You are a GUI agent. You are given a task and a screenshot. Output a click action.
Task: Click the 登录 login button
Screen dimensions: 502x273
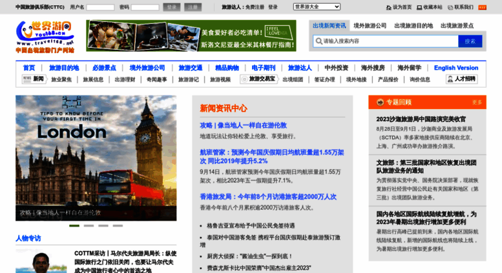pyautogui.click(x=172, y=7)
